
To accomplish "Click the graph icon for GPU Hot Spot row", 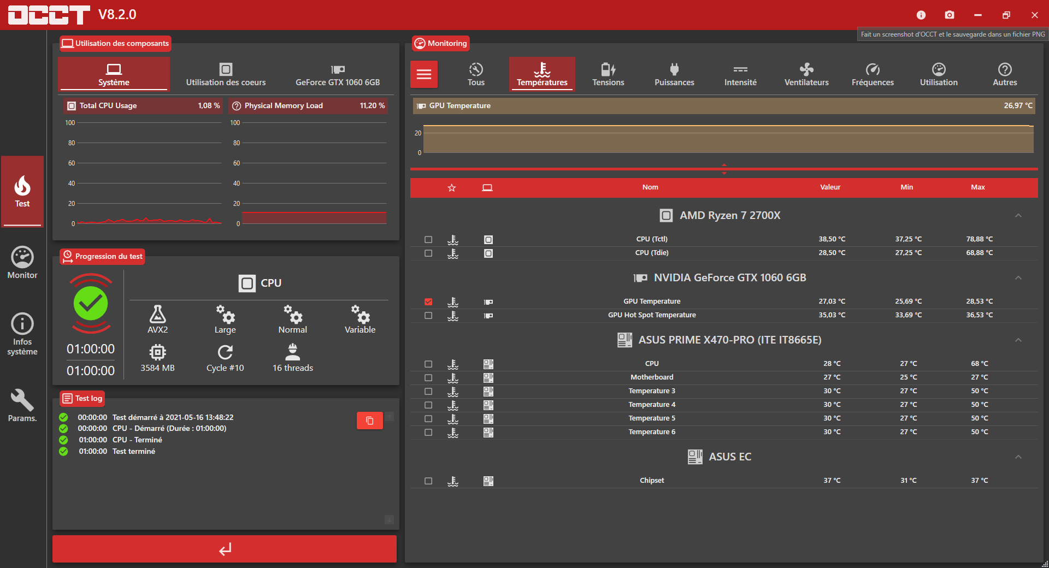I will click(453, 316).
